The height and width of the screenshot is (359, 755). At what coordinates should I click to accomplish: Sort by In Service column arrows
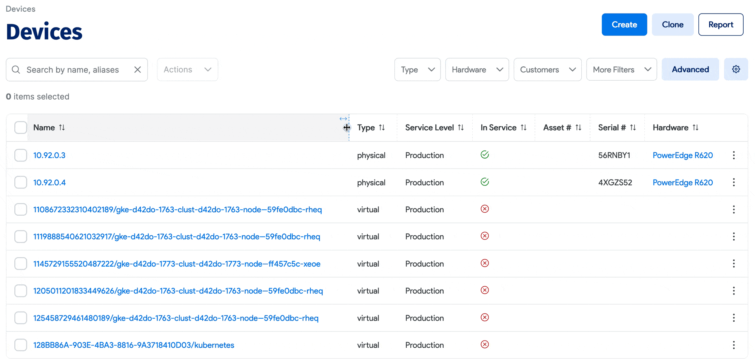pos(524,127)
